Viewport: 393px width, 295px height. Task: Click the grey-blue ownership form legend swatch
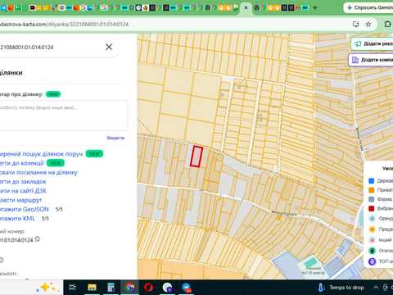tap(371, 199)
